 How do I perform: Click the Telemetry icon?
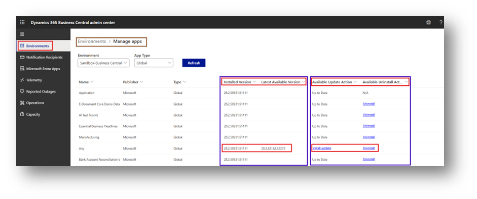pos(22,80)
